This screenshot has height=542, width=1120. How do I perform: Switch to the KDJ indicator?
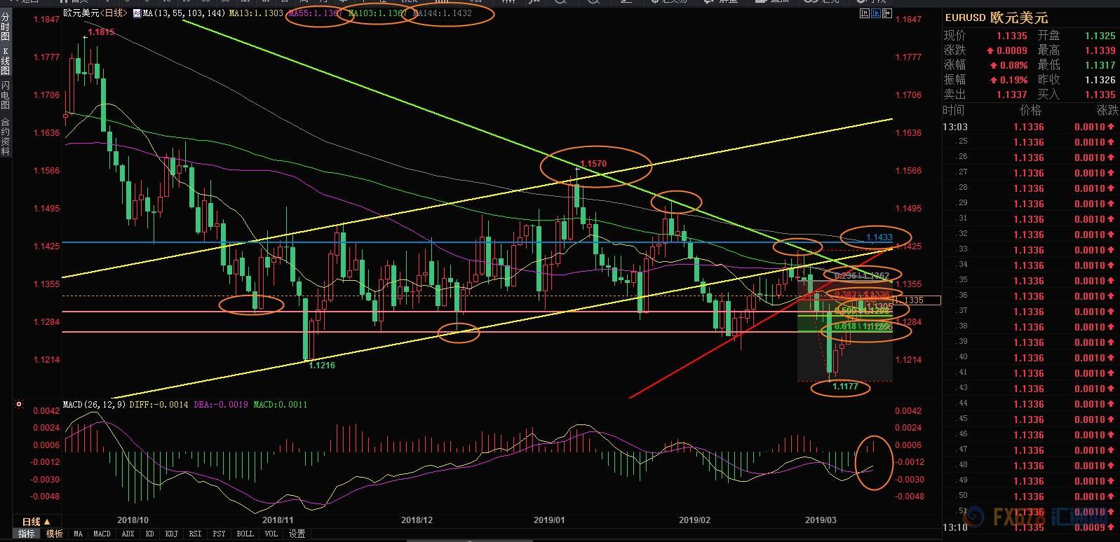pos(171,534)
